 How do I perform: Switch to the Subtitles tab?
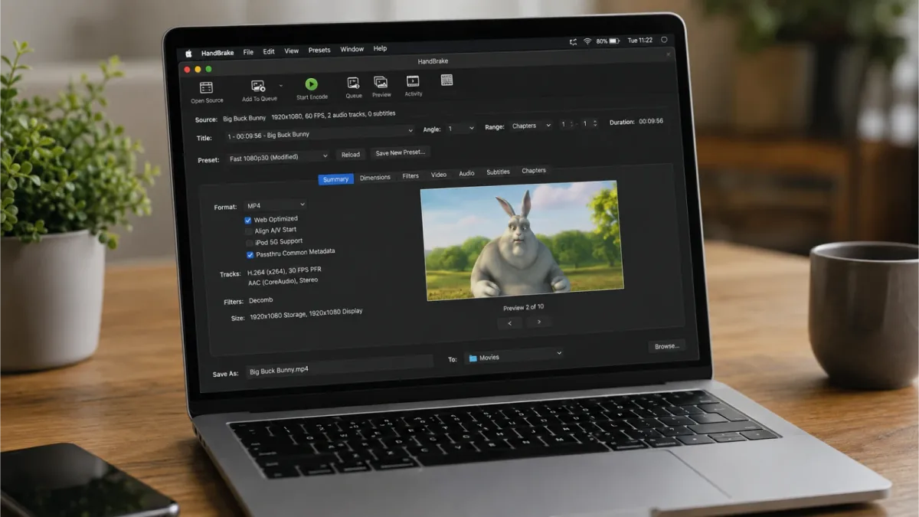click(498, 172)
